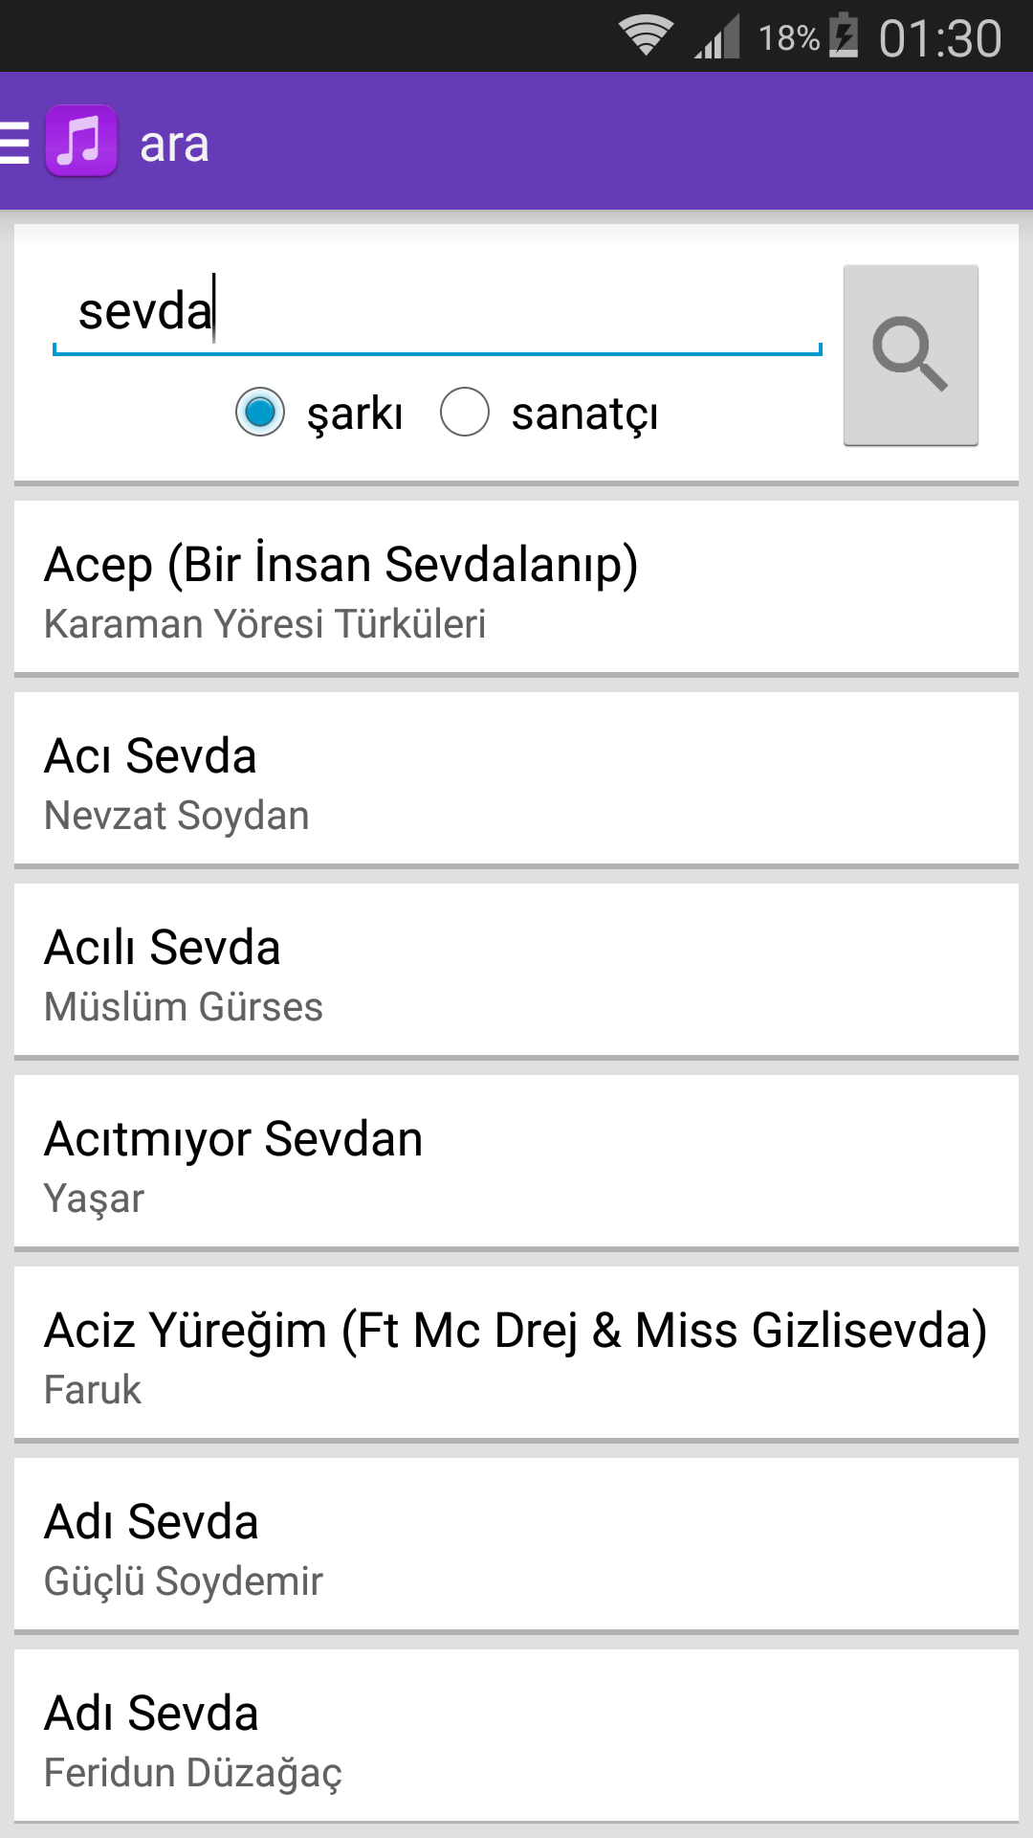1033x1838 pixels.
Task: Open Acıtmıyor Sevdan by Yaşar
Action: pos(516,1162)
